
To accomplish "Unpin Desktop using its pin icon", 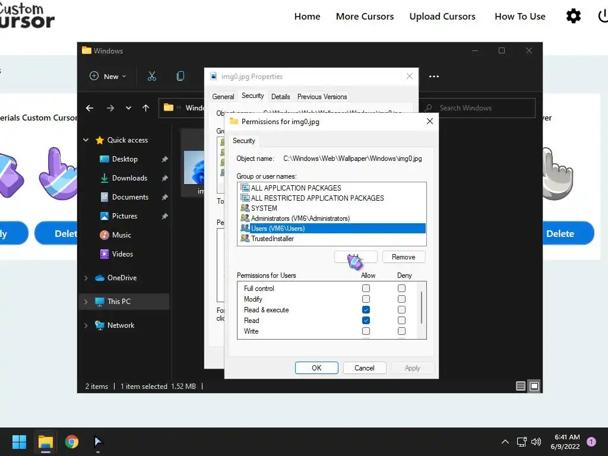I will [164, 159].
